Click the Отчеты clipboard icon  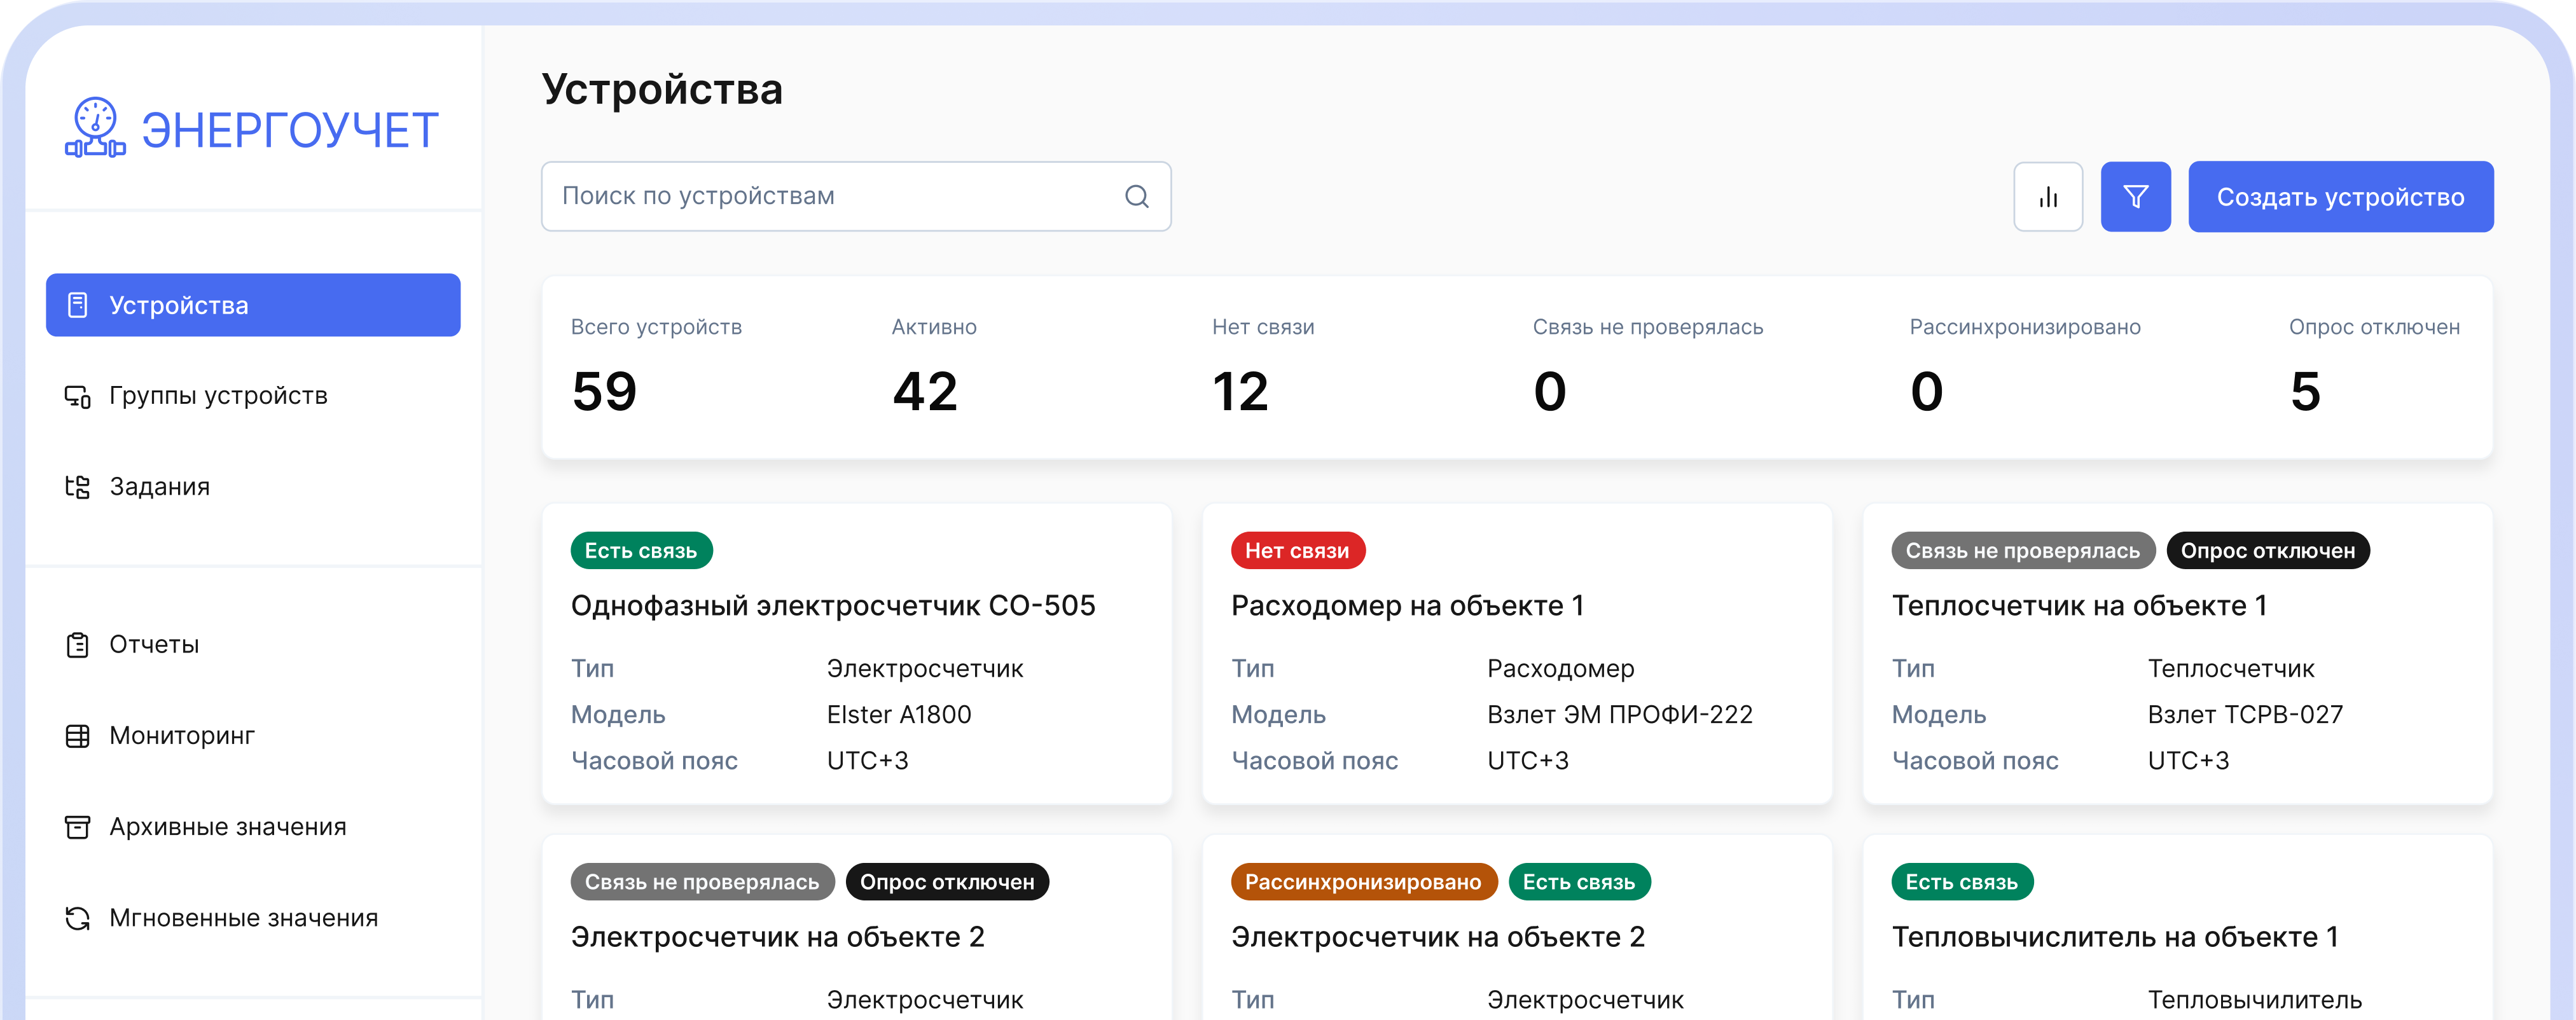pyautogui.click(x=77, y=645)
